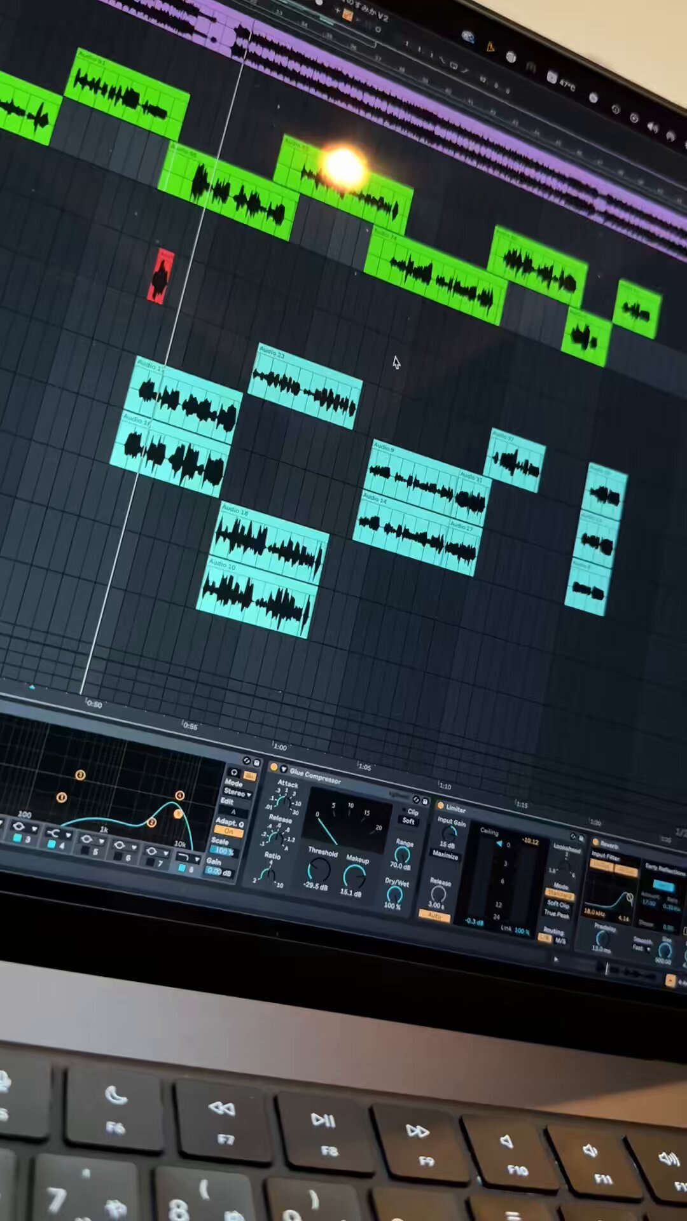Click Glue Compressor save preset icon
The height and width of the screenshot is (1221, 687).
click(x=425, y=801)
